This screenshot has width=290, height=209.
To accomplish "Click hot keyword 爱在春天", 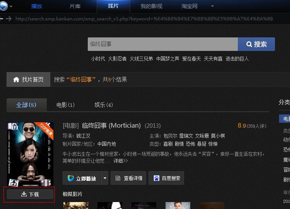I will 191,59.
